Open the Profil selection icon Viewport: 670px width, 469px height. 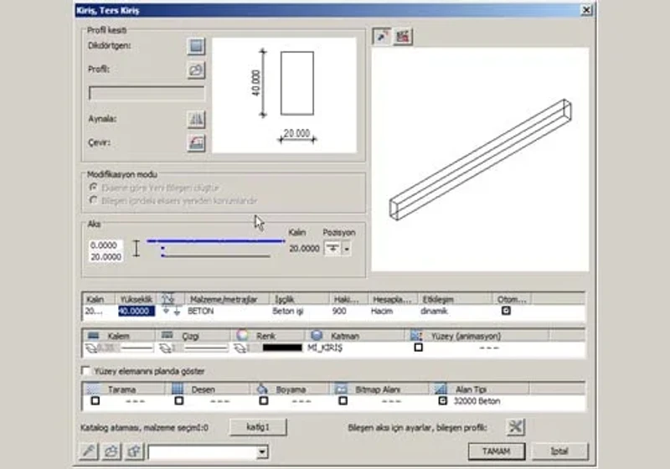(x=196, y=70)
